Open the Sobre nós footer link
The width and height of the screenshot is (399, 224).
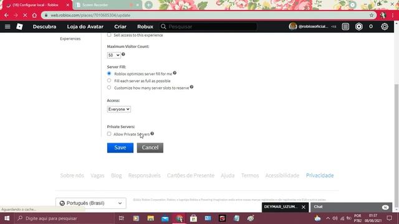(x=72, y=175)
